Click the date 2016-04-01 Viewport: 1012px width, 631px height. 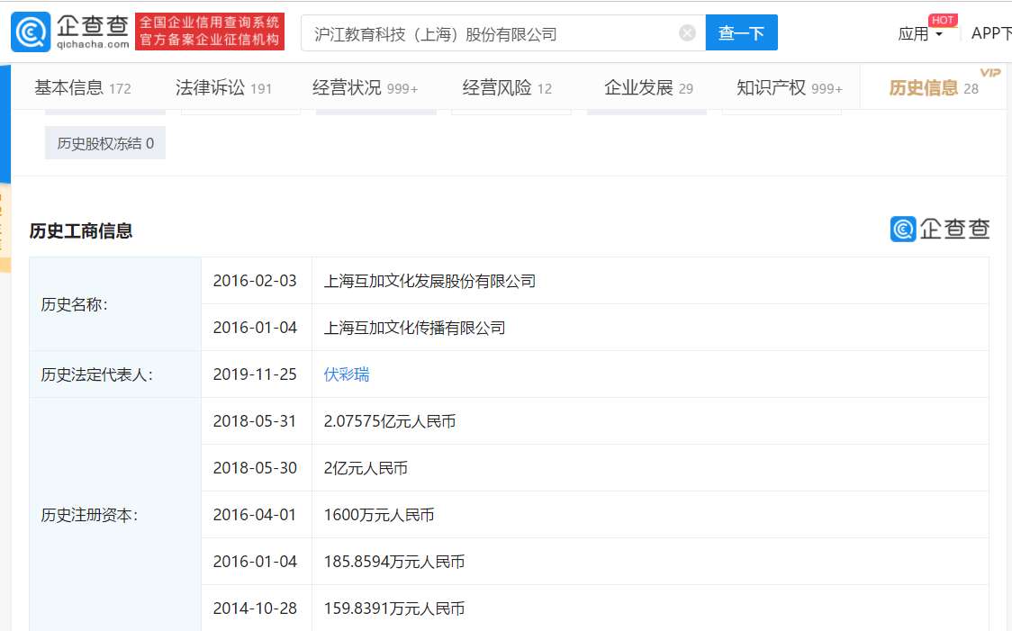tap(255, 515)
